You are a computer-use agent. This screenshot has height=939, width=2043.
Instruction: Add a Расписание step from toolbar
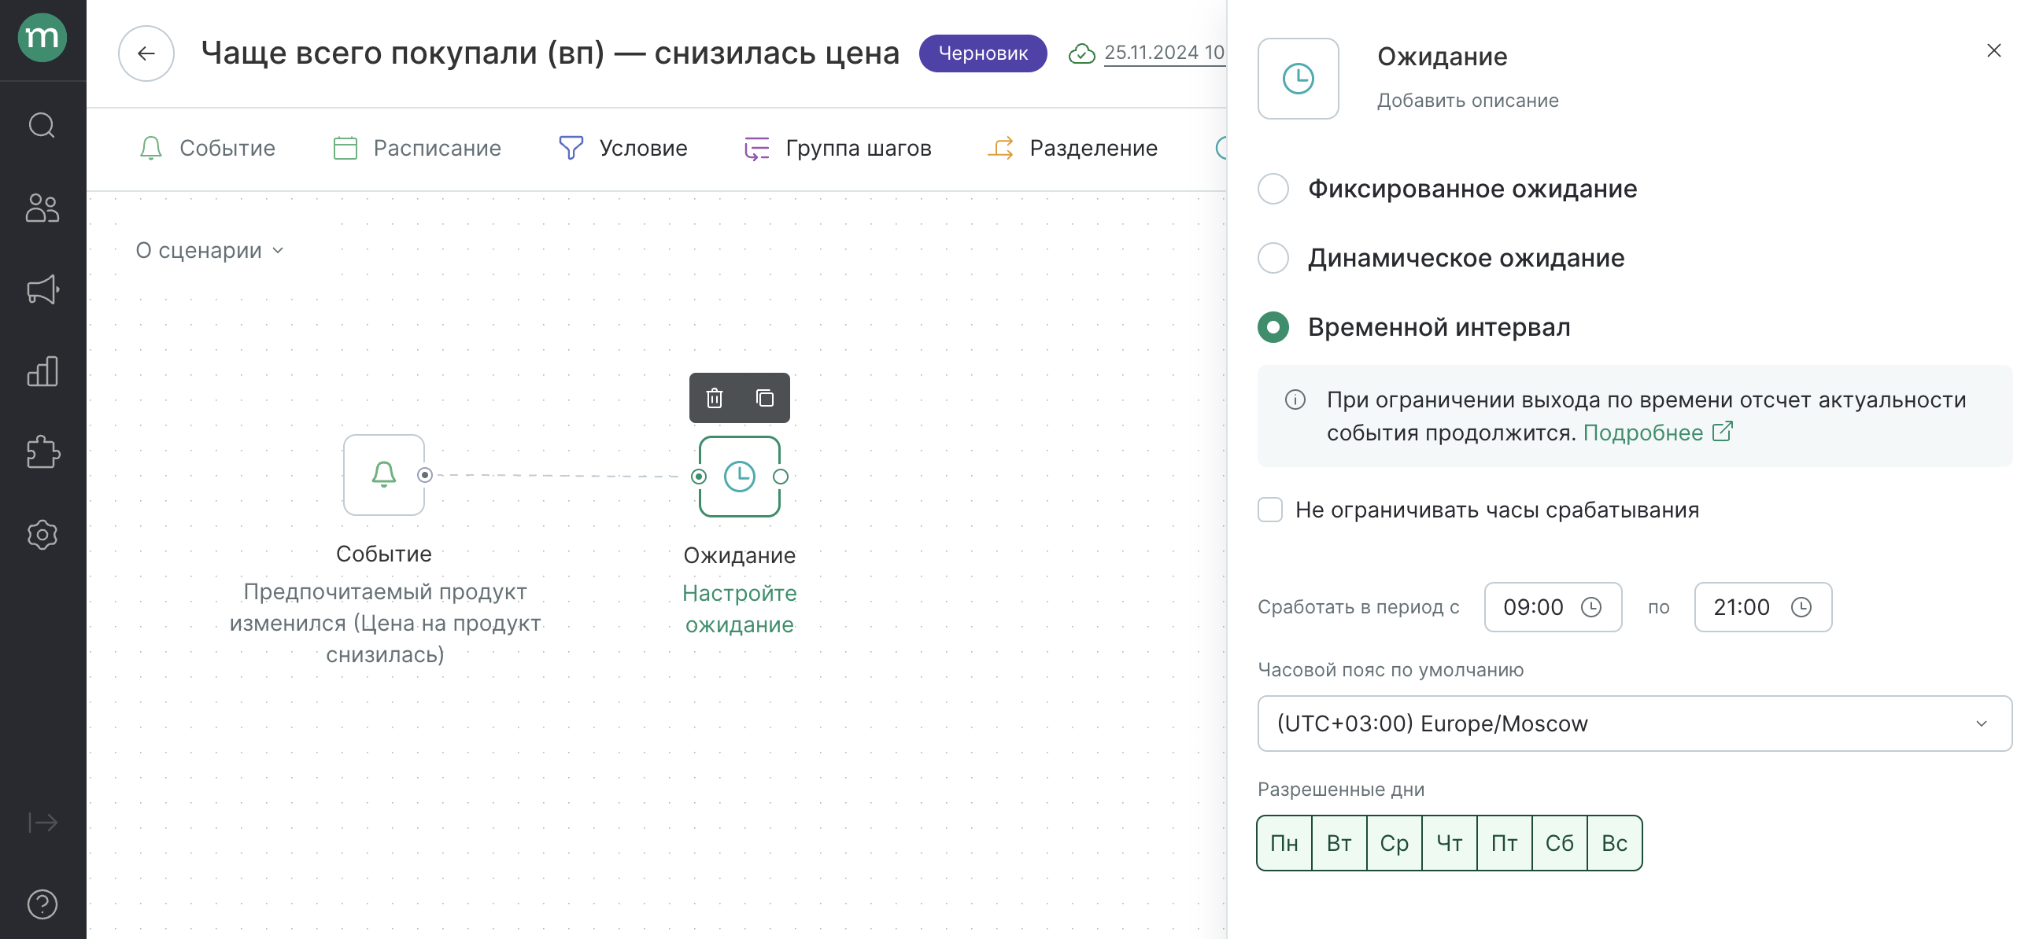(417, 148)
